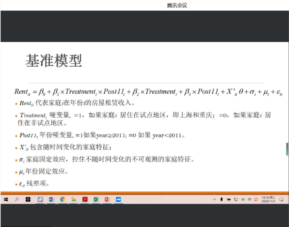Launch Google Chrome from the taskbar
This screenshot has width=289, height=227.
[x=63, y=199]
